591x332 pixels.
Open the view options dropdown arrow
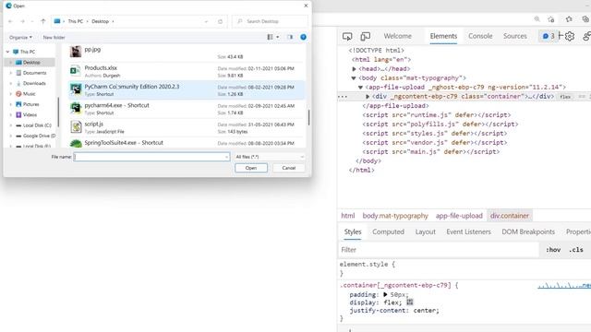[278, 37]
